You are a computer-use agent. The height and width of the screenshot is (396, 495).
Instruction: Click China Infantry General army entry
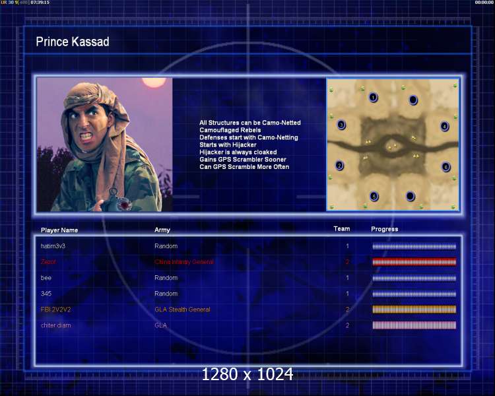(x=184, y=262)
